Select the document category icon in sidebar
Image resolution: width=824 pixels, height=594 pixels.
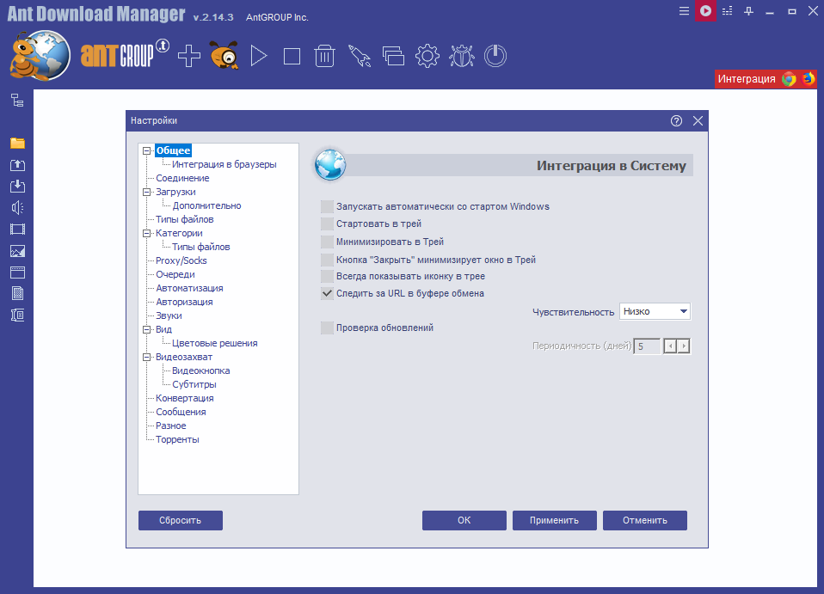(x=17, y=294)
